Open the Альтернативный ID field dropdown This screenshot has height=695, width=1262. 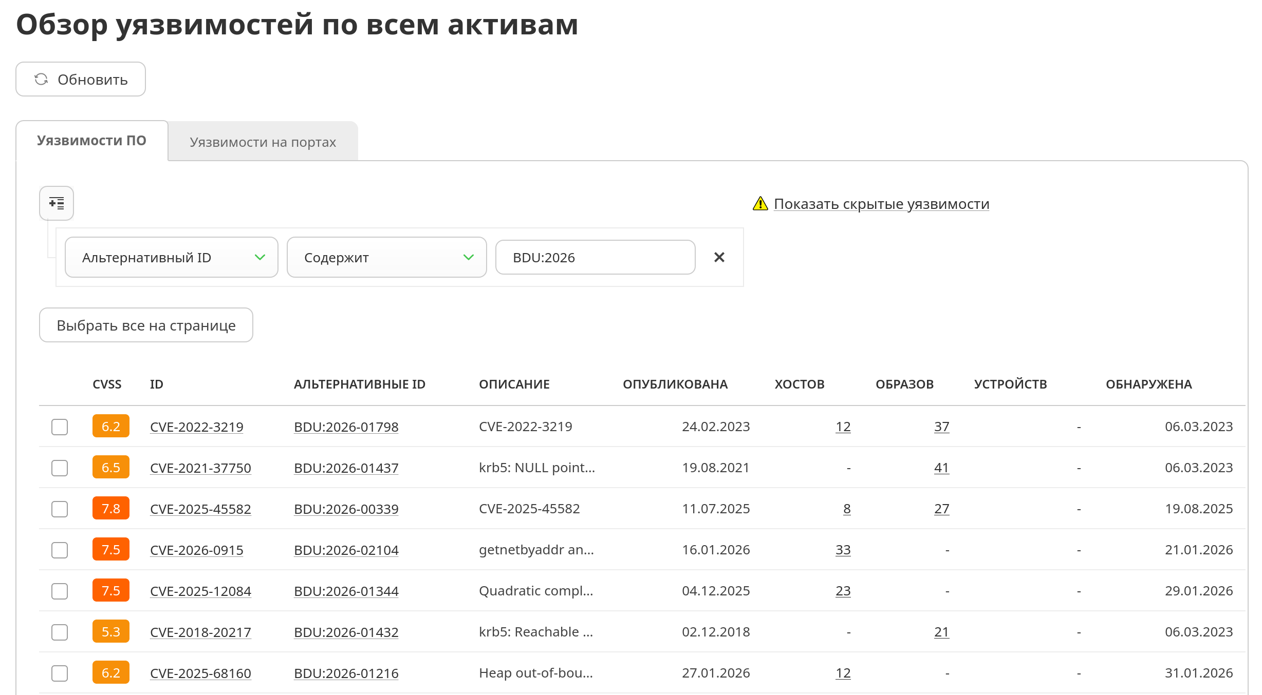(171, 257)
